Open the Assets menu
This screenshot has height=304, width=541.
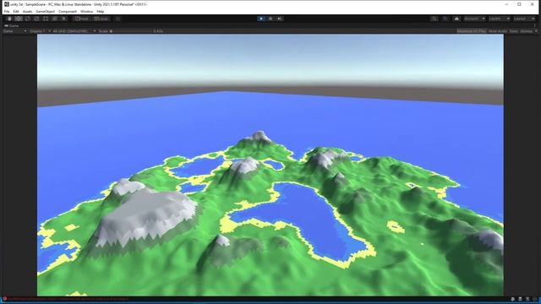(x=27, y=11)
